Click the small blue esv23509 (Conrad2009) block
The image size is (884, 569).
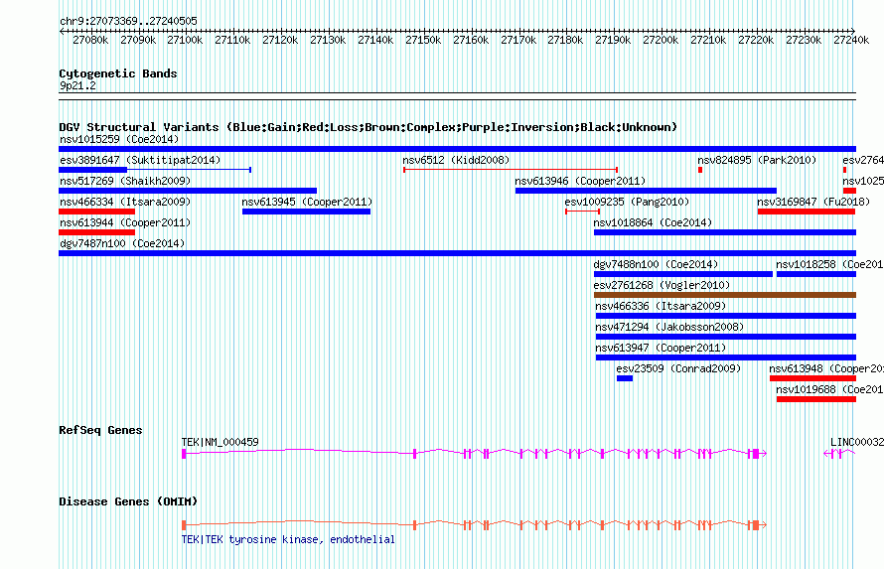pyautogui.click(x=624, y=378)
